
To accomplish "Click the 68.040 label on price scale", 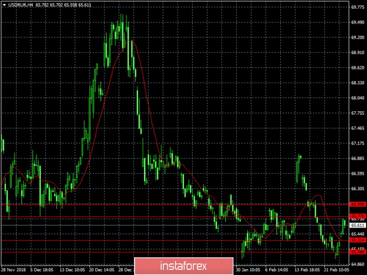I will tap(358, 98).
